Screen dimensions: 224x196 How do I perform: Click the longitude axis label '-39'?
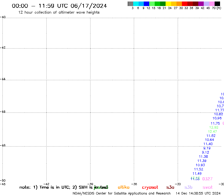click(x=90, y=184)
